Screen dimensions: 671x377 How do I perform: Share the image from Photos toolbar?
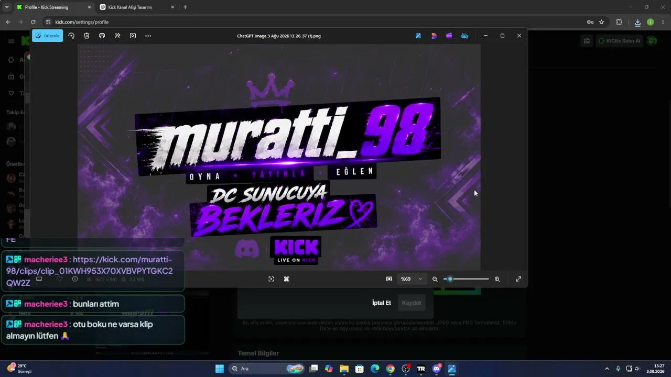(x=117, y=36)
